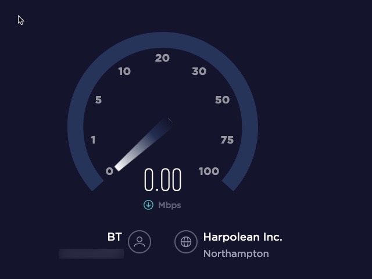
Task: Click the Mbps unit label
Action: (x=169, y=205)
